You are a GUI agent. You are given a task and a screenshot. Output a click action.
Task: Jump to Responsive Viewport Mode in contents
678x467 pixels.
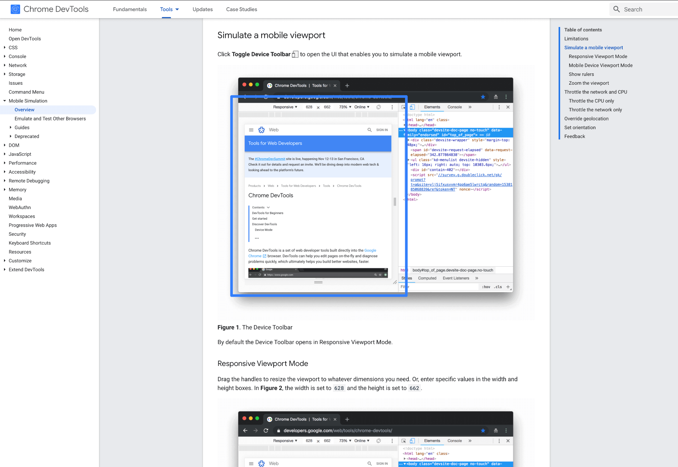pyautogui.click(x=598, y=56)
